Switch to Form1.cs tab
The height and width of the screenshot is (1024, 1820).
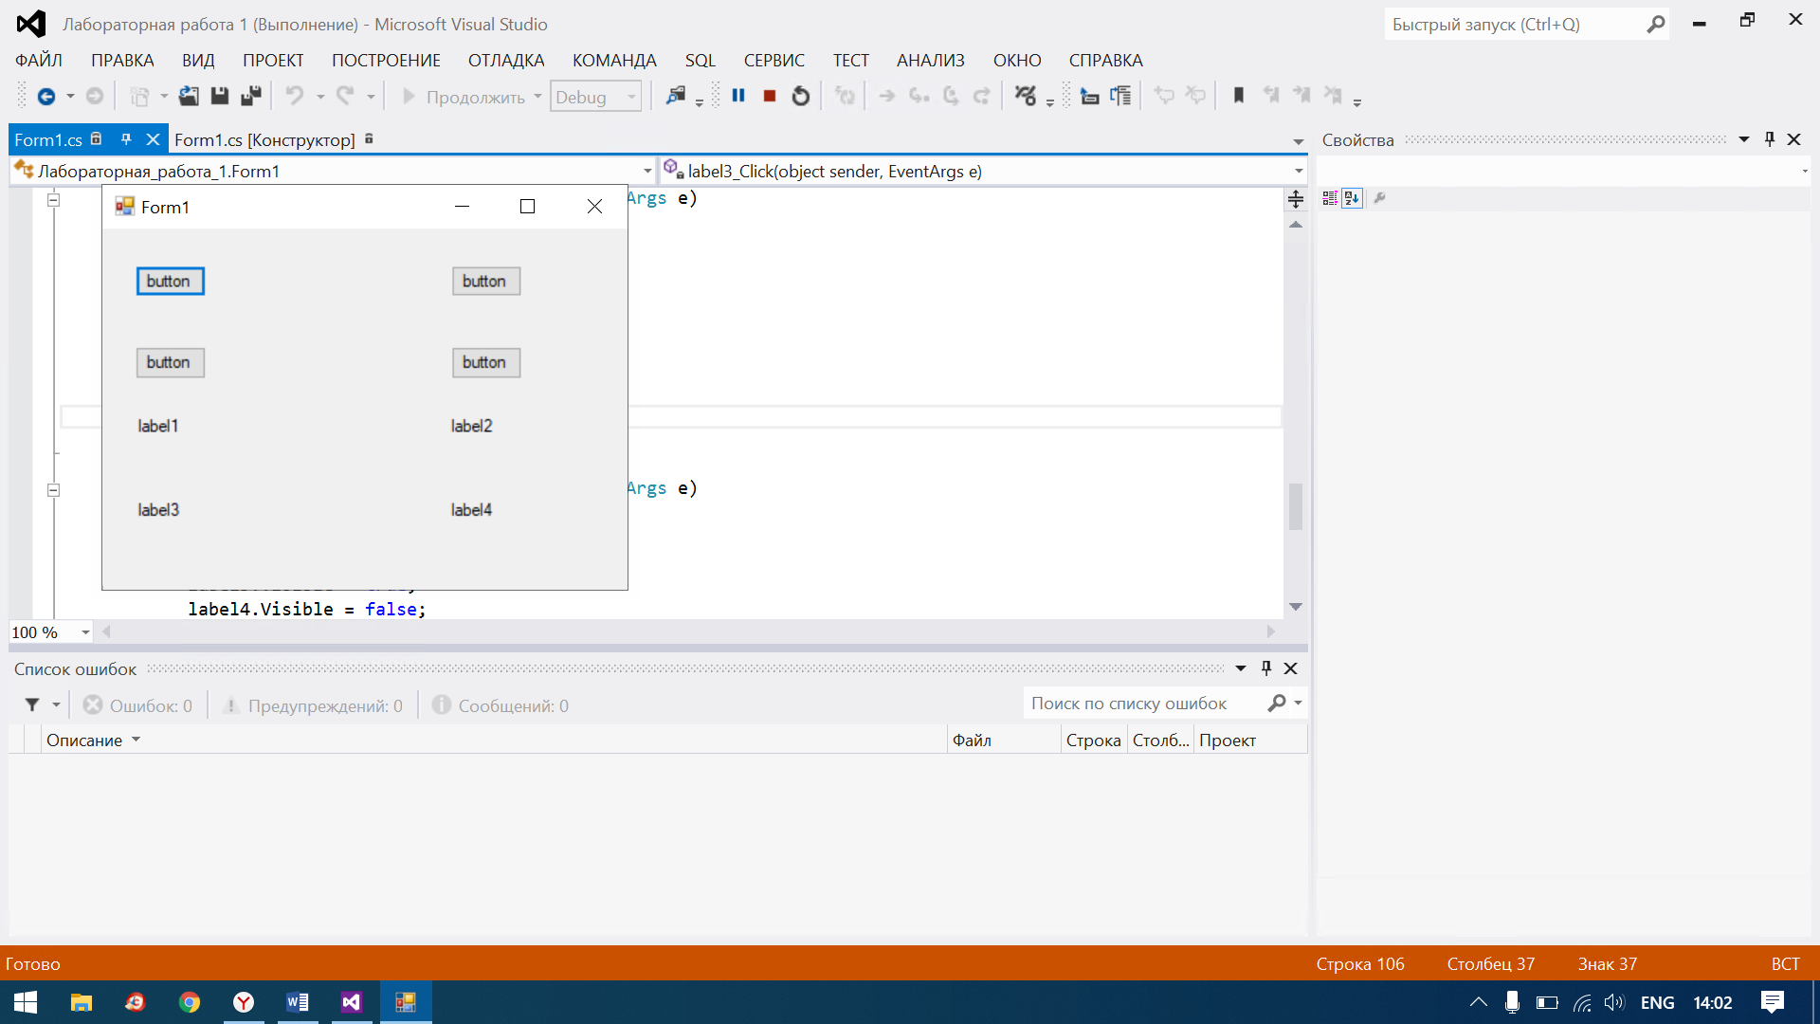47,138
